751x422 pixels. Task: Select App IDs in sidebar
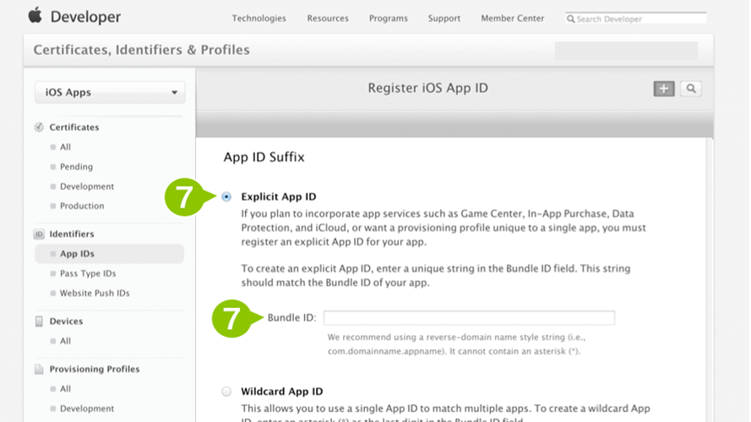pos(109,253)
